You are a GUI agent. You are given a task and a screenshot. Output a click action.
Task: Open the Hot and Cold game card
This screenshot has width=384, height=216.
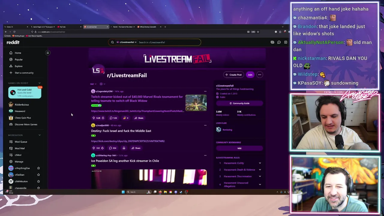click(25, 92)
